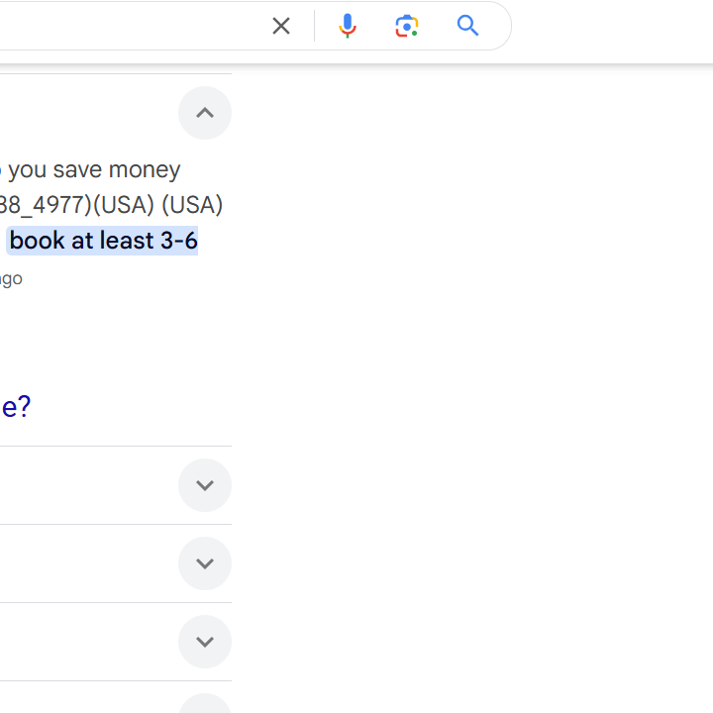Click the row left of the first down chevron
The width and height of the screenshot is (713, 713).
pyautogui.click(x=79, y=485)
